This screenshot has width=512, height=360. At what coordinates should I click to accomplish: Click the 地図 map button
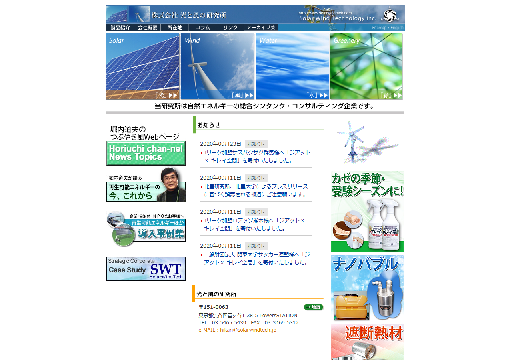[313, 307]
